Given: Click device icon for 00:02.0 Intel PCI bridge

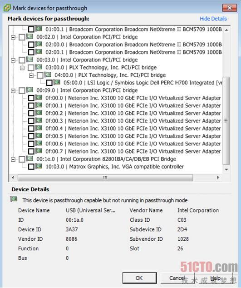Looking at the screenshot, I should click(x=30, y=36).
